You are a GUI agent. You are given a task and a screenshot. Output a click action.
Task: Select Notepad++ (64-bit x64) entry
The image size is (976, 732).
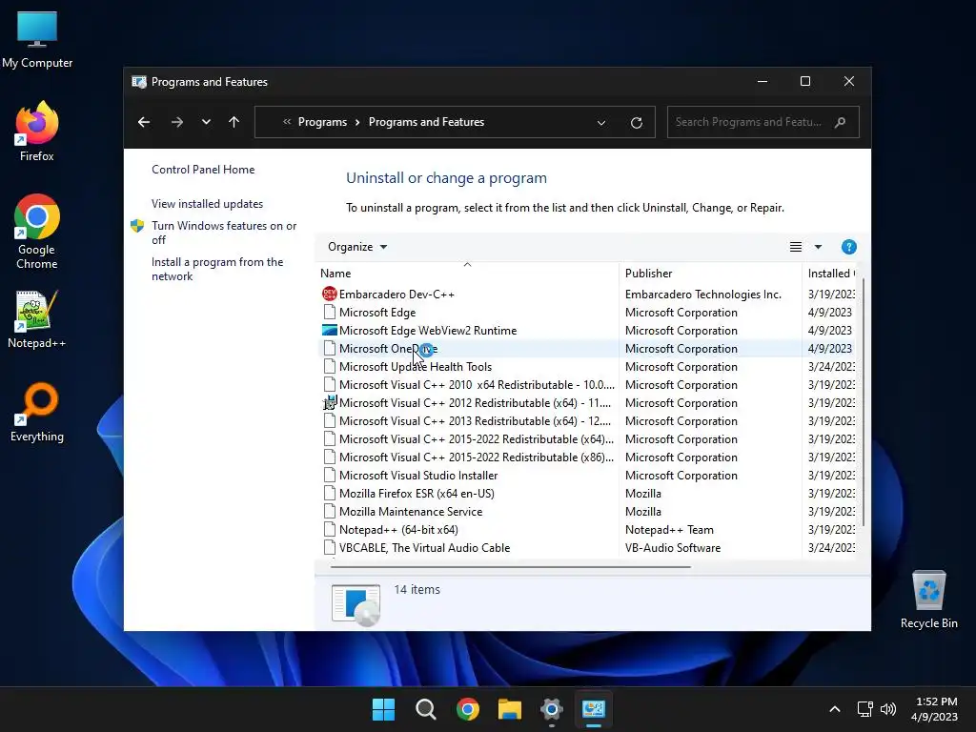click(398, 530)
